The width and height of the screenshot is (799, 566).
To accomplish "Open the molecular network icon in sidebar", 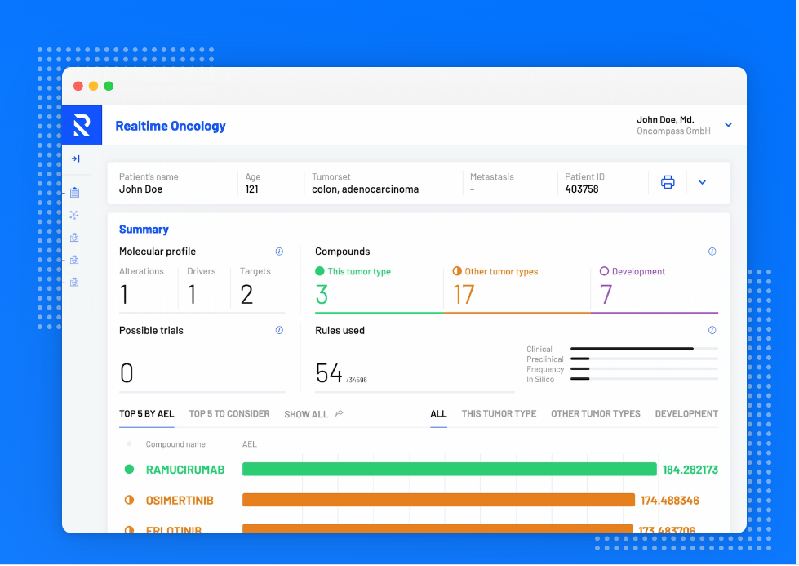I will pos(74,215).
